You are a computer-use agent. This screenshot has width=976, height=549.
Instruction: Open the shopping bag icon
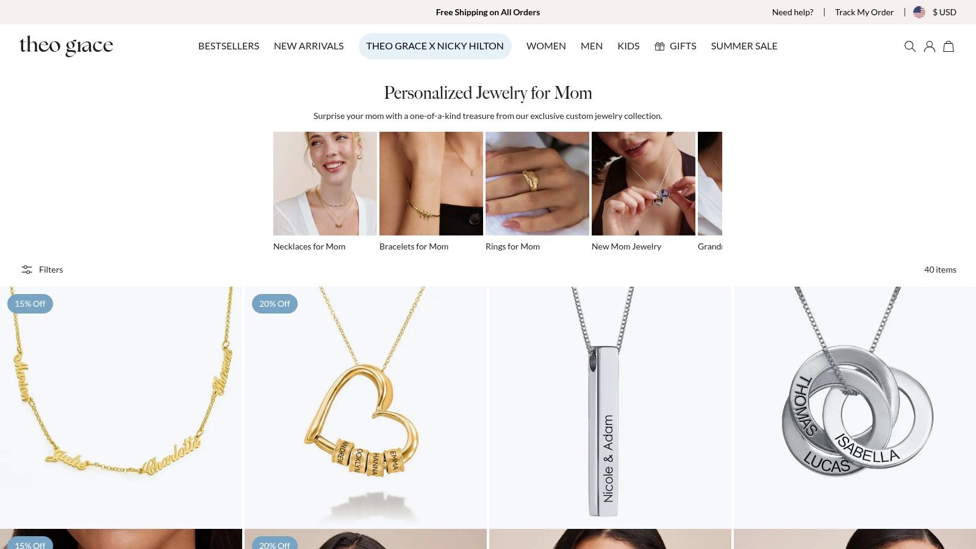point(949,46)
